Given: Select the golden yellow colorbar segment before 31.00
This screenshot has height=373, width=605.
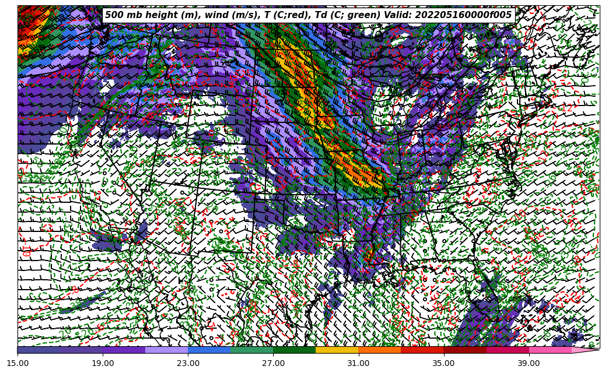Looking at the screenshot, I should coord(337,350).
